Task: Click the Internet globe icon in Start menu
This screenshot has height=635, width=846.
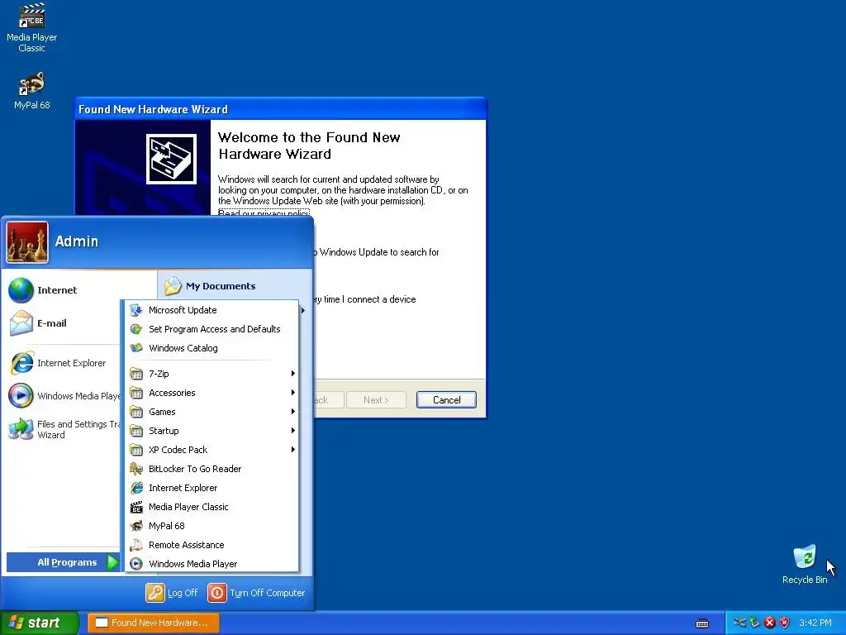Action: 21,290
